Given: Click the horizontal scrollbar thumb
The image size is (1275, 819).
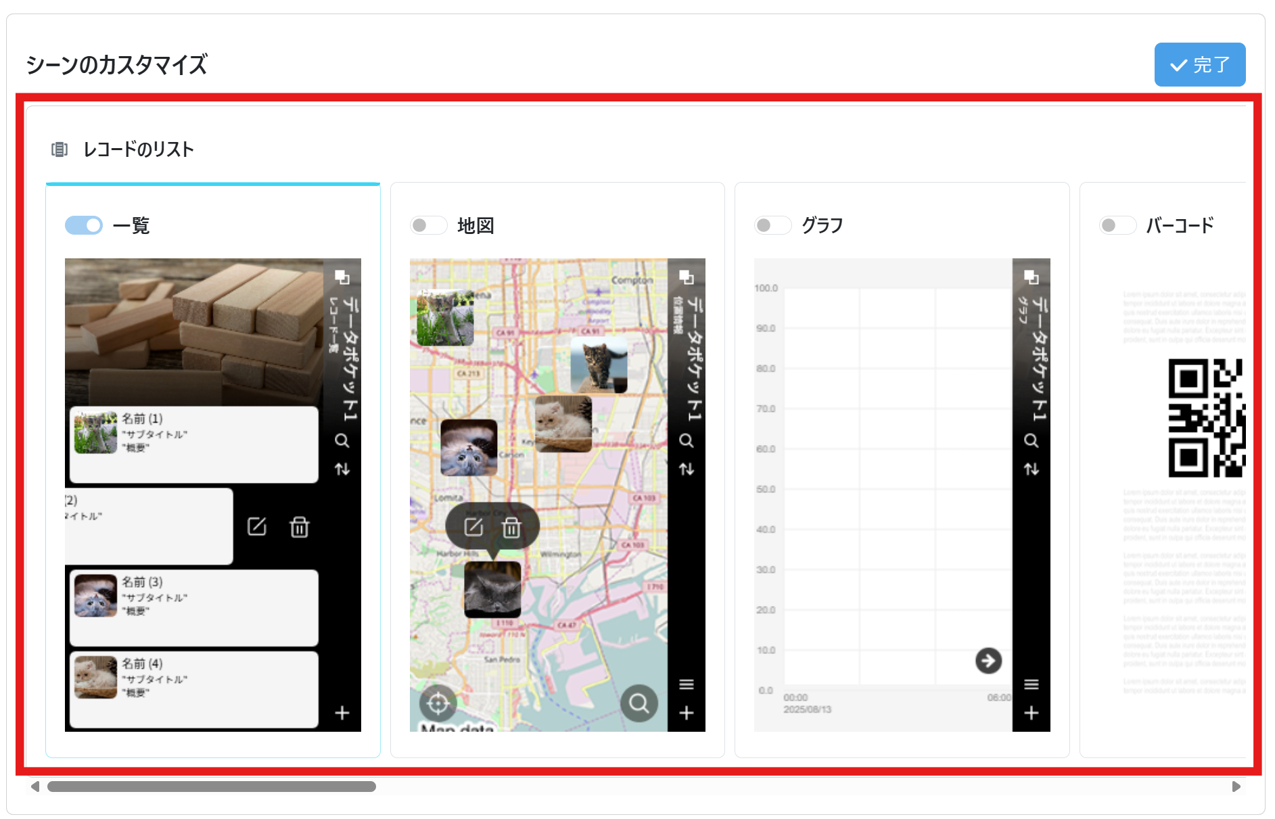Looking at the screenshot, I should (211, 787).
